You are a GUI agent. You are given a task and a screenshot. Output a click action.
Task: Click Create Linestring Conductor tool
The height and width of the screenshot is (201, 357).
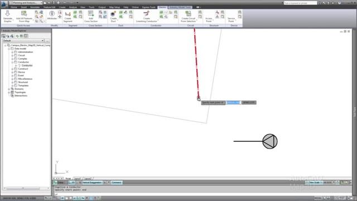click(x=146, y=16)
